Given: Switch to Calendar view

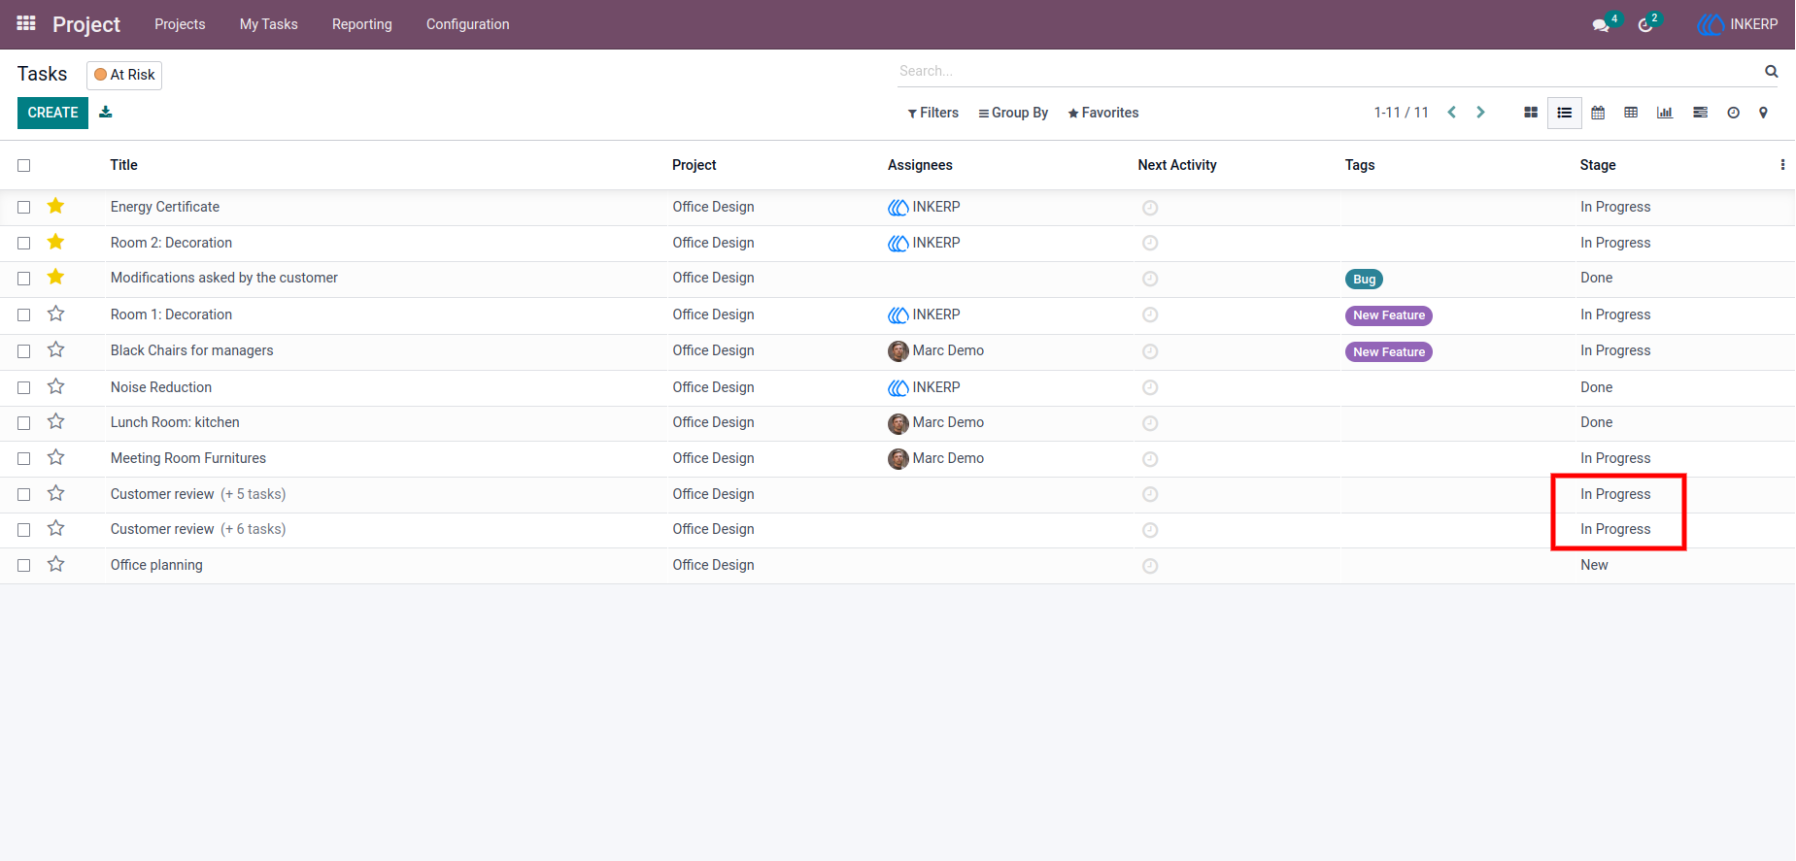Looking at the screenshot, I should 1598,113.
